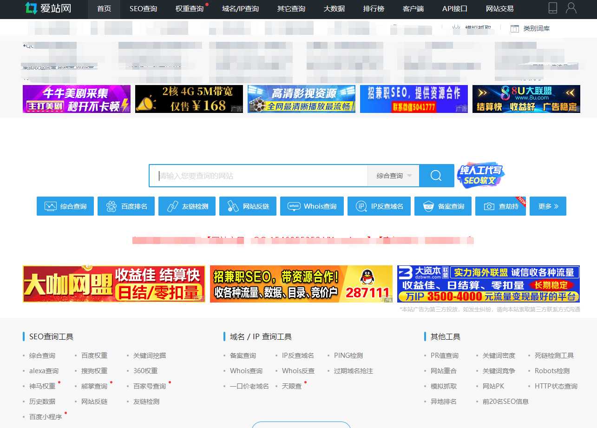Click the 2核4G 5M带宽 ad banner
Screen dimensions: 597x428
(x=189, y=99)
